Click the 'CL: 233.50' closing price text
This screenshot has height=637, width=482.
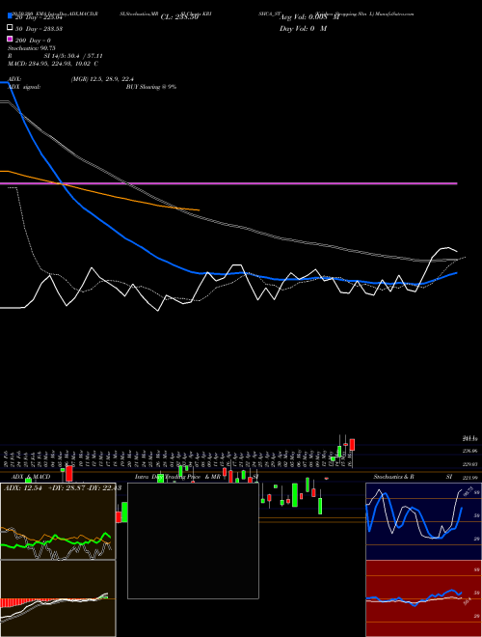[x=179, y=17]
